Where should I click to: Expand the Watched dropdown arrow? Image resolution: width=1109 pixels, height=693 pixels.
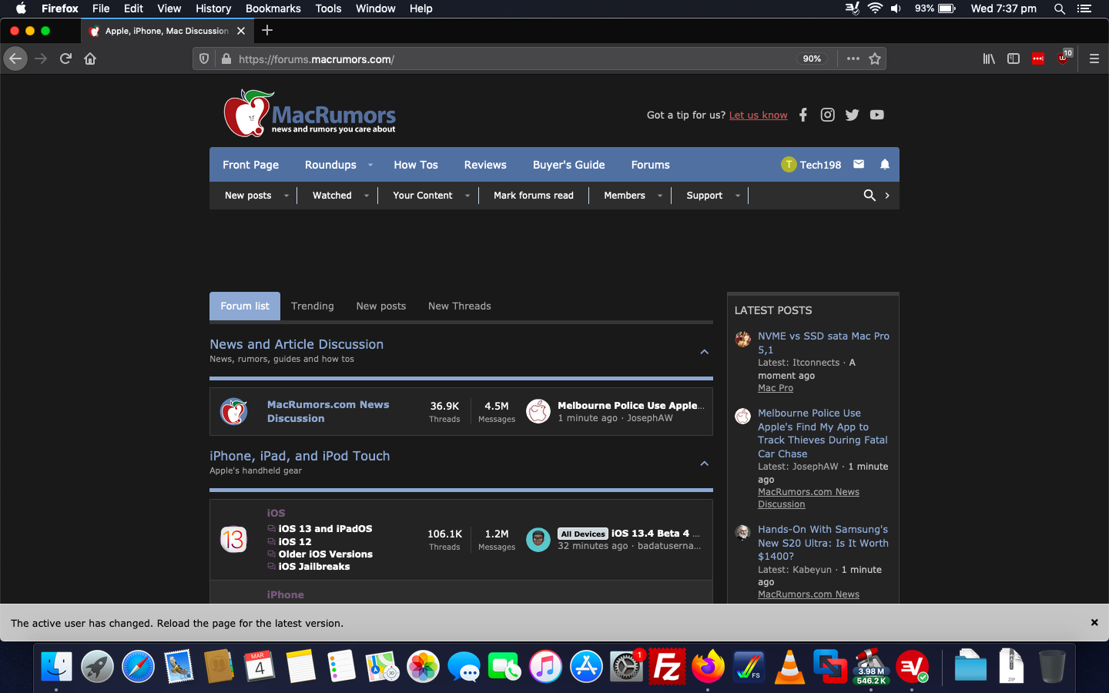pos(367,196)
